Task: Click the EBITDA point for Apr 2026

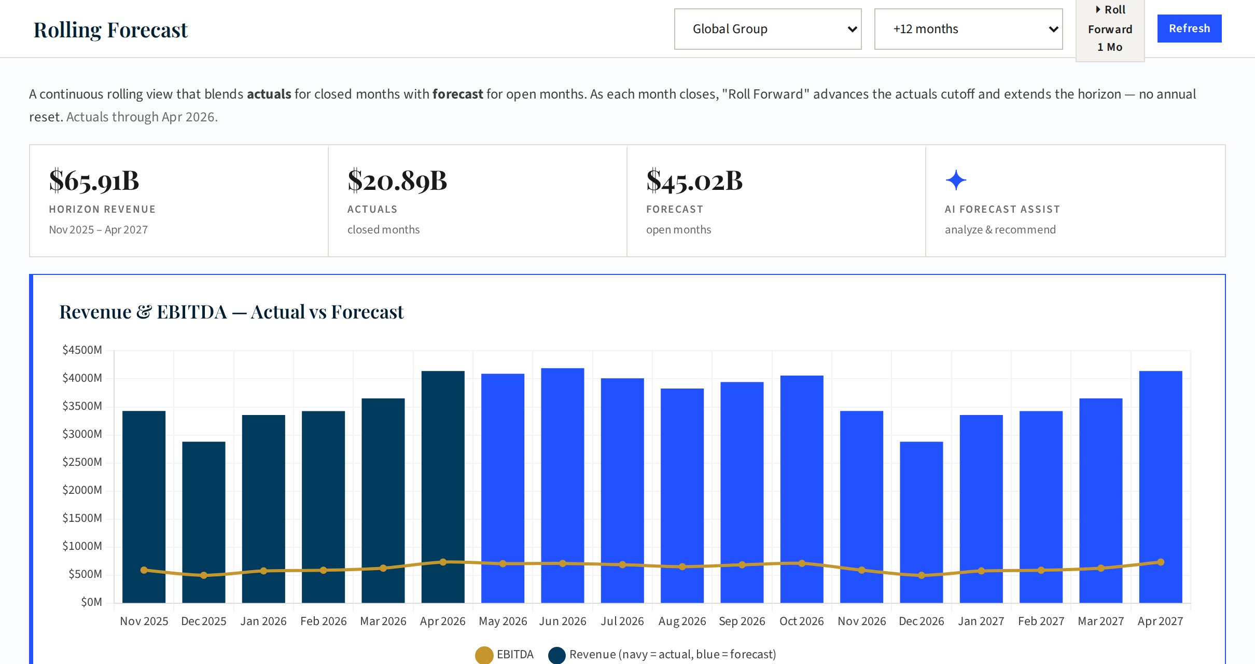Action: click(x=443, y=562)
